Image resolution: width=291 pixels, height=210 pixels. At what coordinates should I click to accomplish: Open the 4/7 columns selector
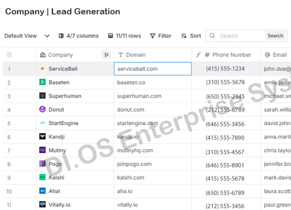(79, 36)
